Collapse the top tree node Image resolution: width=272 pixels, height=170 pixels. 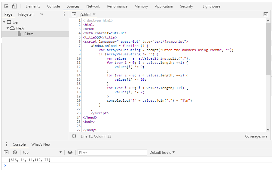pyautogui.click(x=4, y=22)
